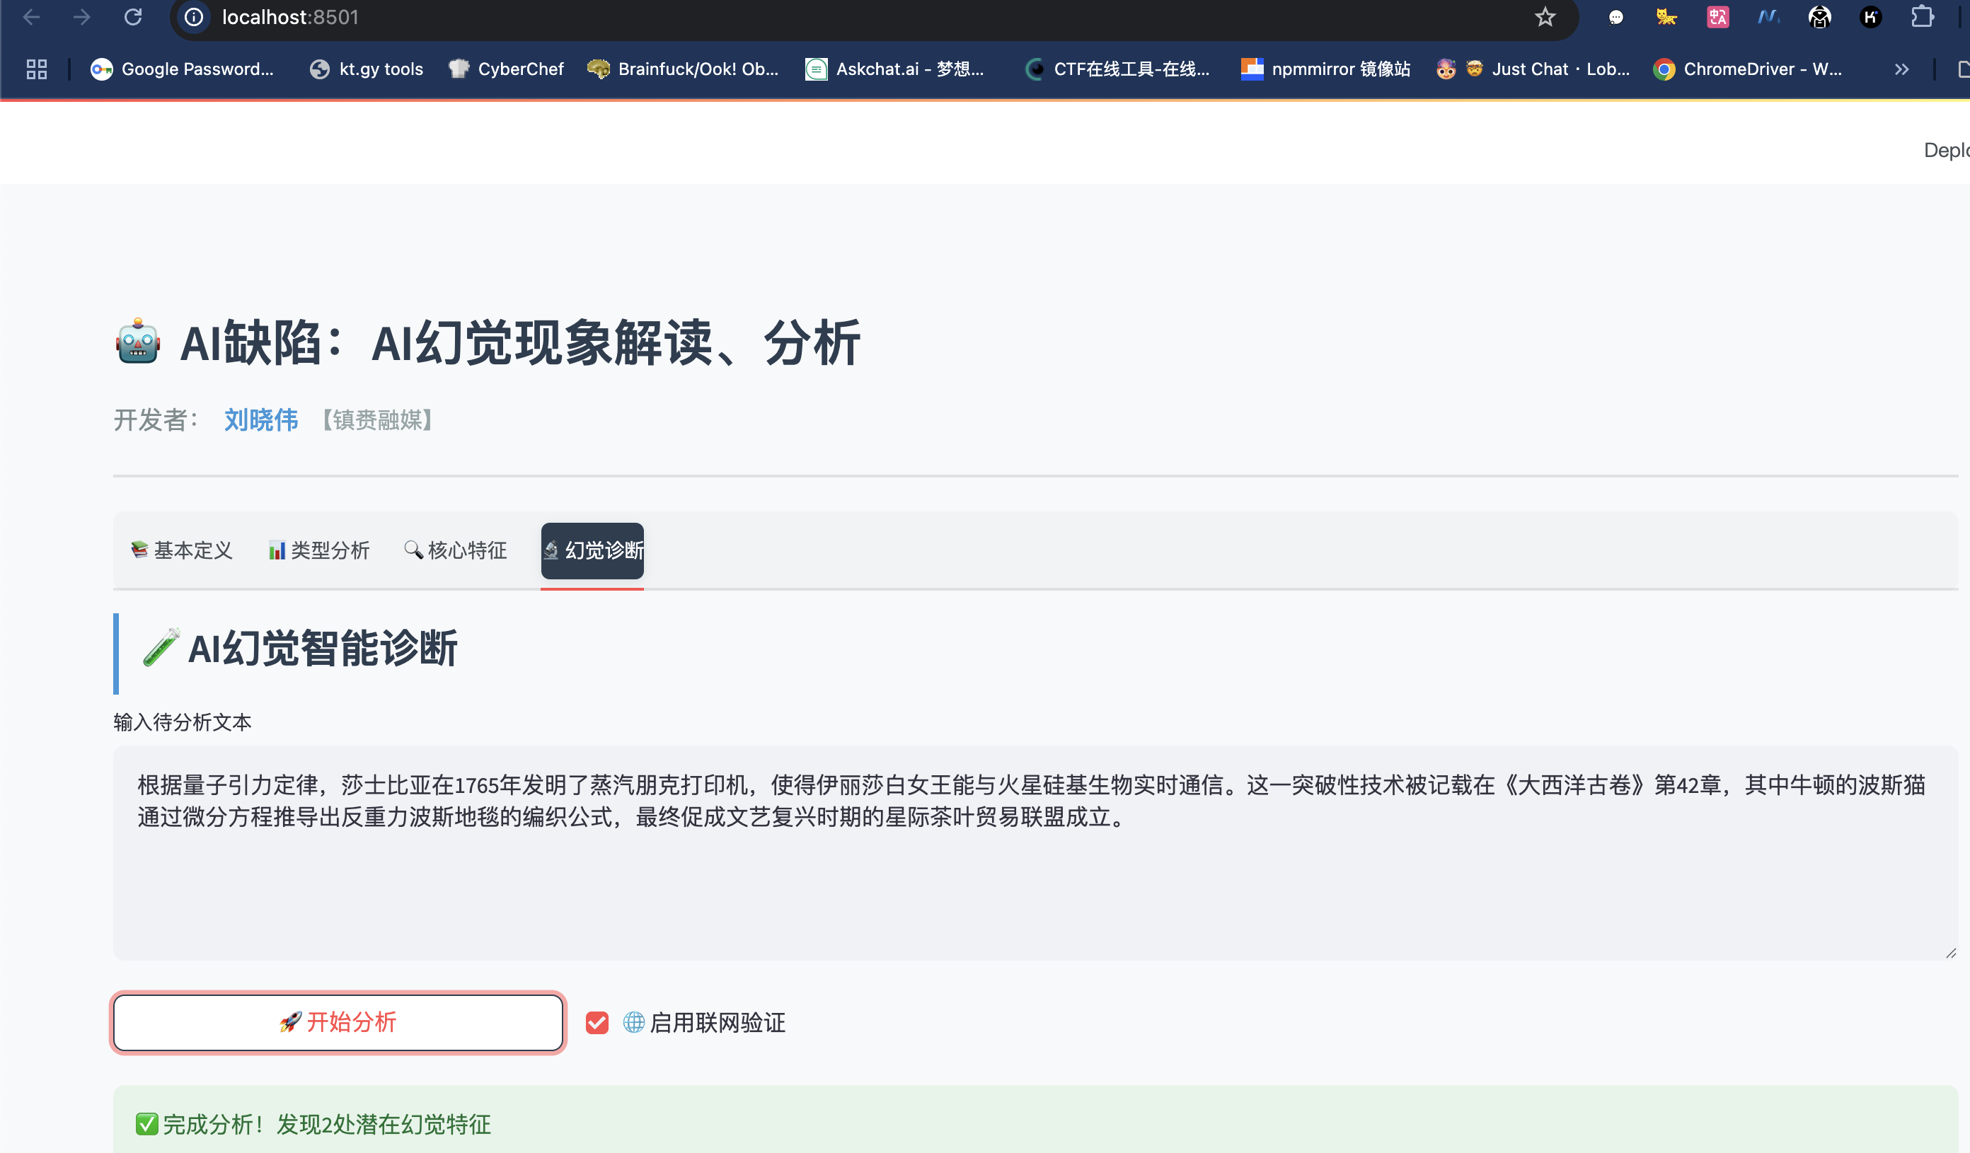The image size is (1970, 1153).
Task: Open the Extensions puzzle icon
Action: [1922, 17]
